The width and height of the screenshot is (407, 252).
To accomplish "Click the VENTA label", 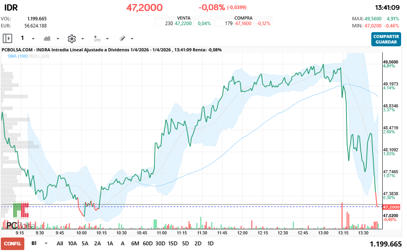I will (x=184, y=18).
